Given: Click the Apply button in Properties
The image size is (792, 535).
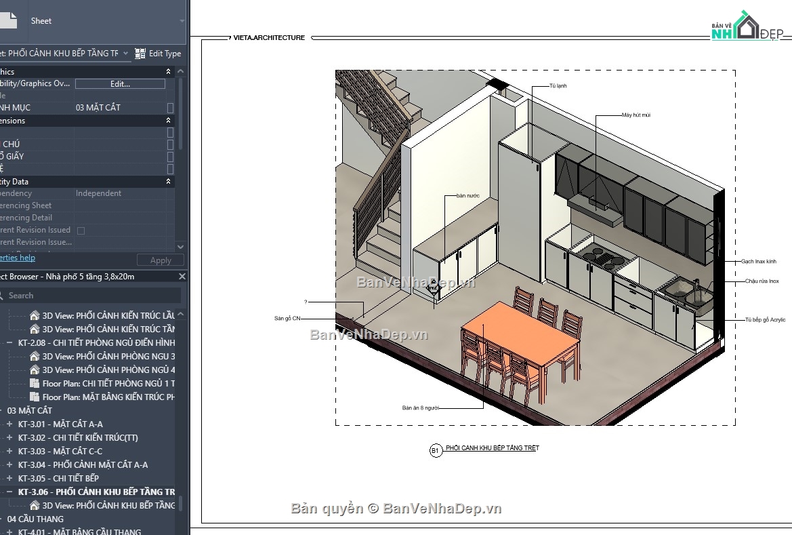Looking at the screenshot, I should click(x=161, y=260).
